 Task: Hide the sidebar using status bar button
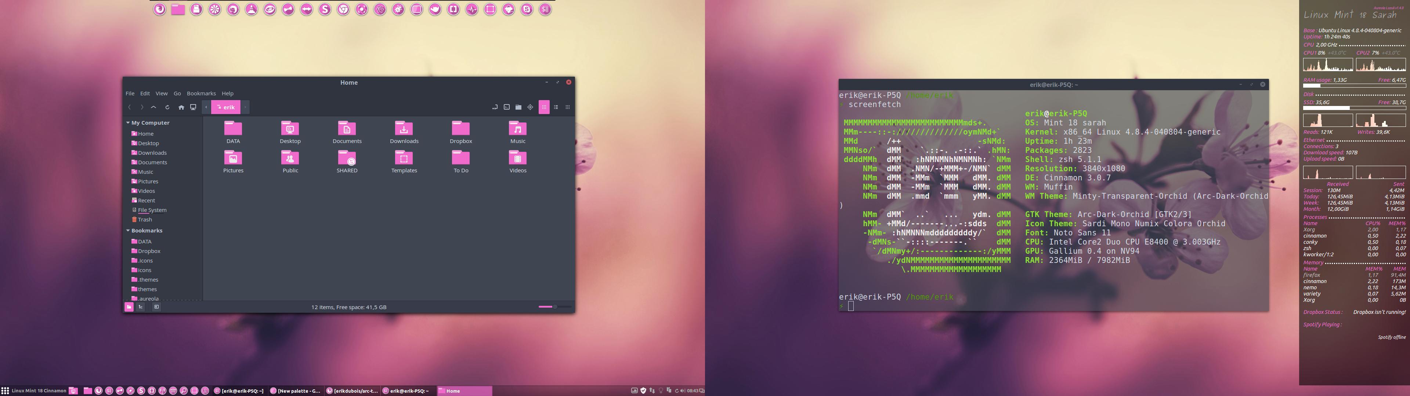tap(156, 307)
